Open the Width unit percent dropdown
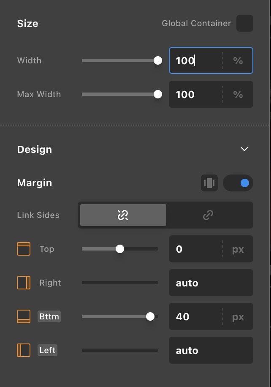This screenshot has height=387, width=271. click(x=238, y=60)
